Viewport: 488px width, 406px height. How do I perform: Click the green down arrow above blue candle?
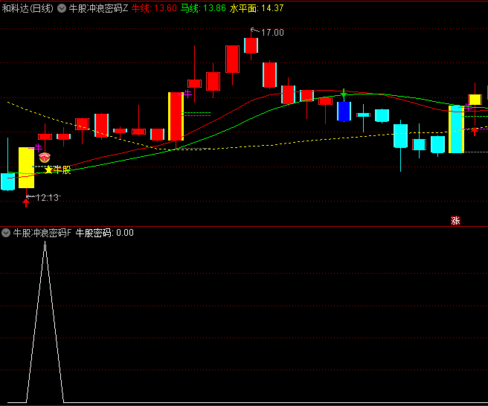pos(344,94)
